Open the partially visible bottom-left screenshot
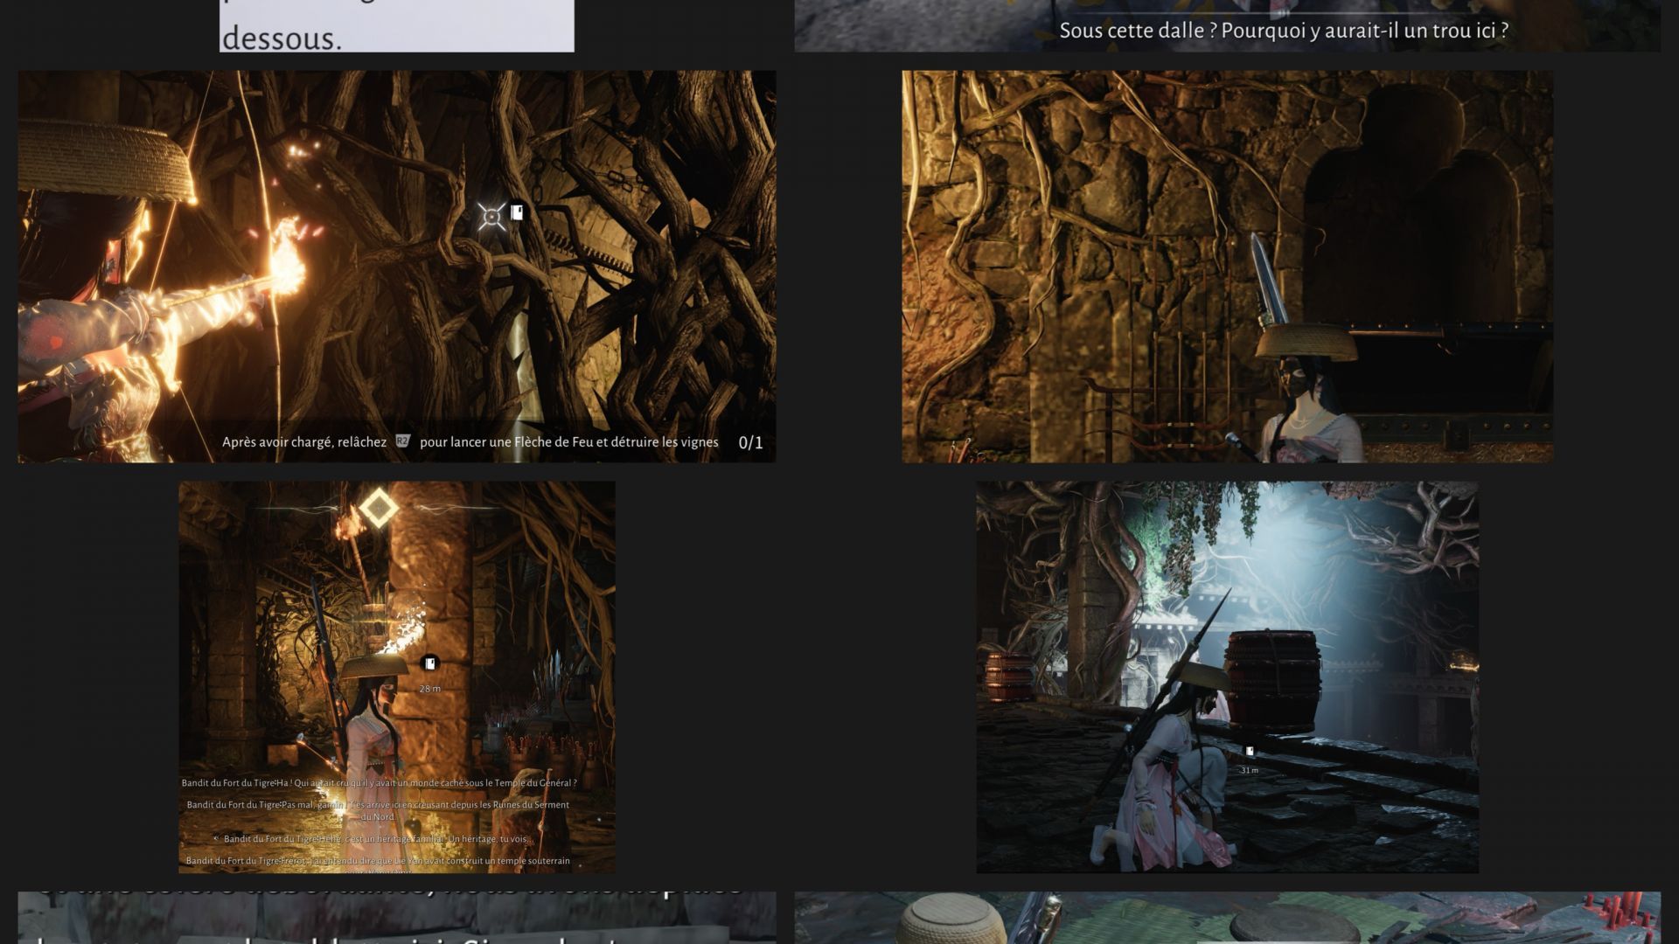The height and width of the screenshot is (944, 1679). [x=396, y=918]
